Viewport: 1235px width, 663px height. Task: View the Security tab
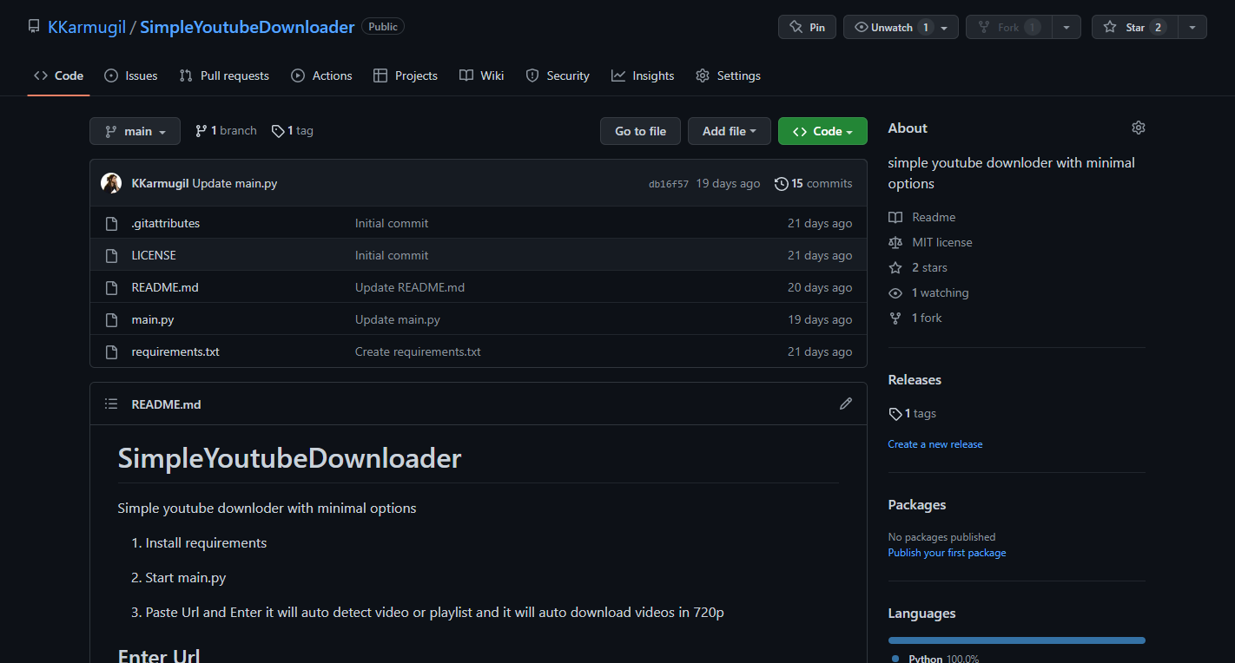click(x=558, y=75)
